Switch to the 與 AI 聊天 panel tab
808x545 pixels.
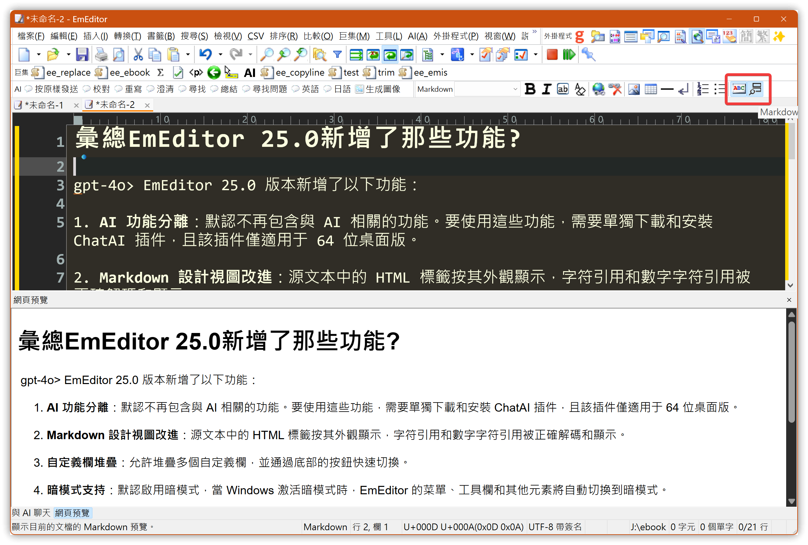pos(31,513)
